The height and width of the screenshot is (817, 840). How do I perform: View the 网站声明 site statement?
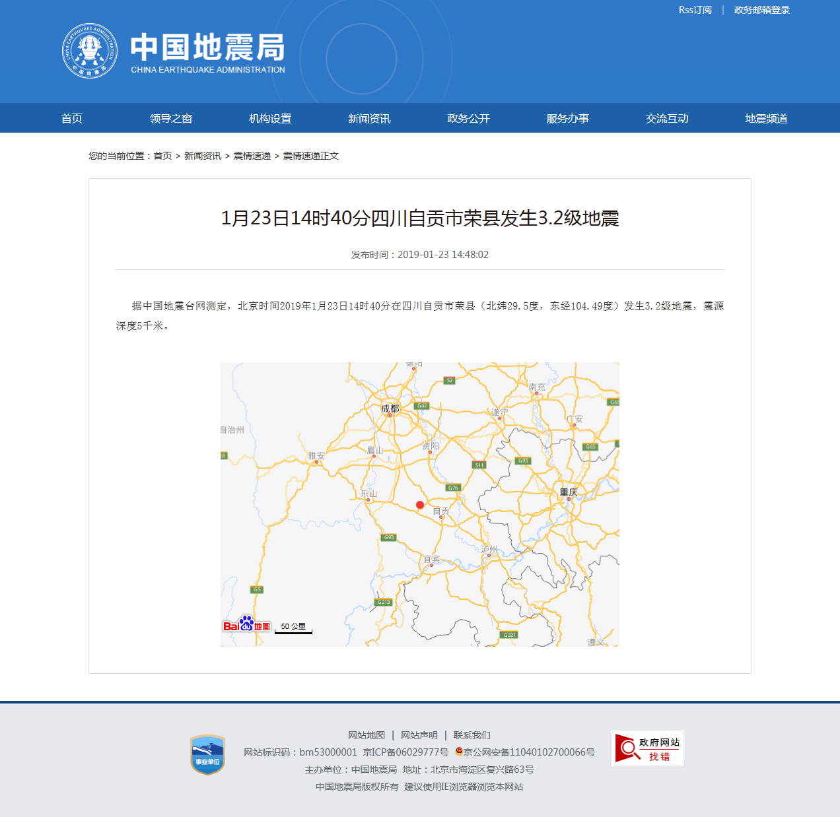tap(421, 735)
